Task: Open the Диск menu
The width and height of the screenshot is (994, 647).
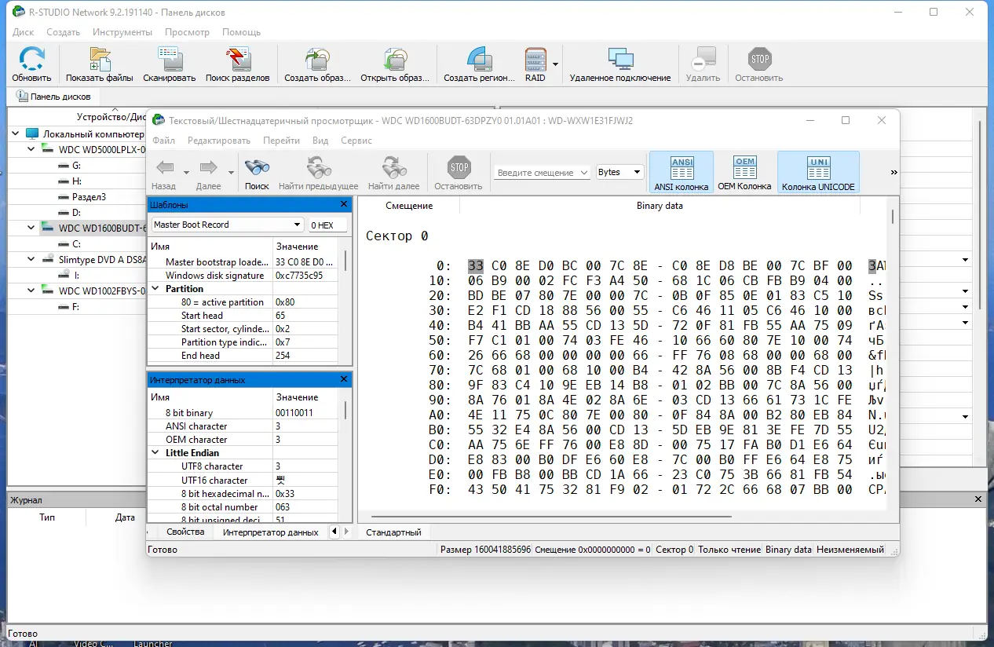Action: click(x=24, y=32)
